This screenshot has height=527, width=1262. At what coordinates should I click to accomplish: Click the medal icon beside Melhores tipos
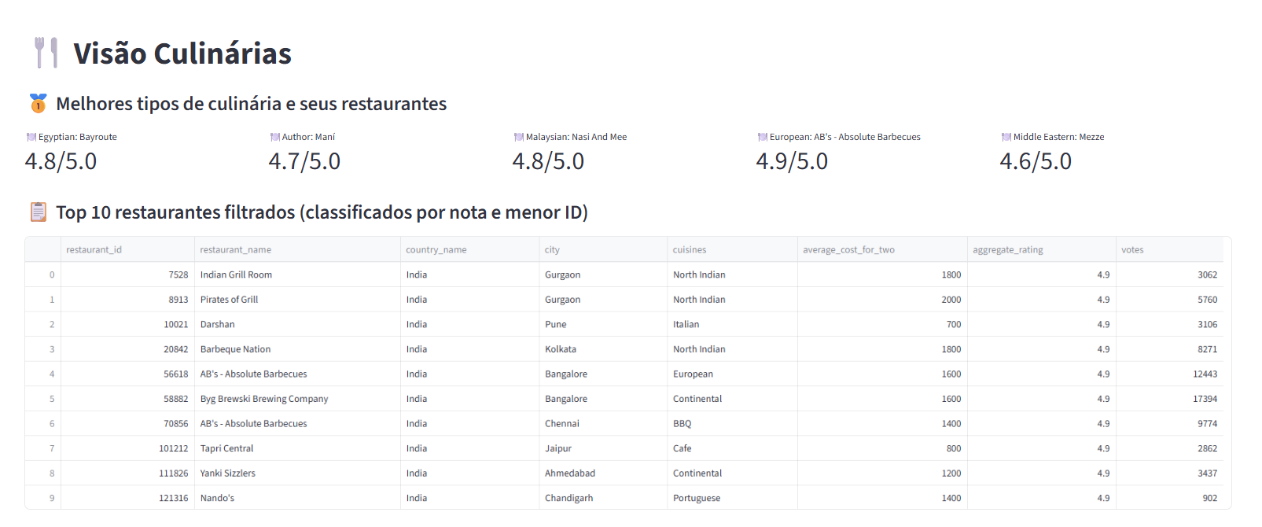pyautogui.click(x=38, y=103)
